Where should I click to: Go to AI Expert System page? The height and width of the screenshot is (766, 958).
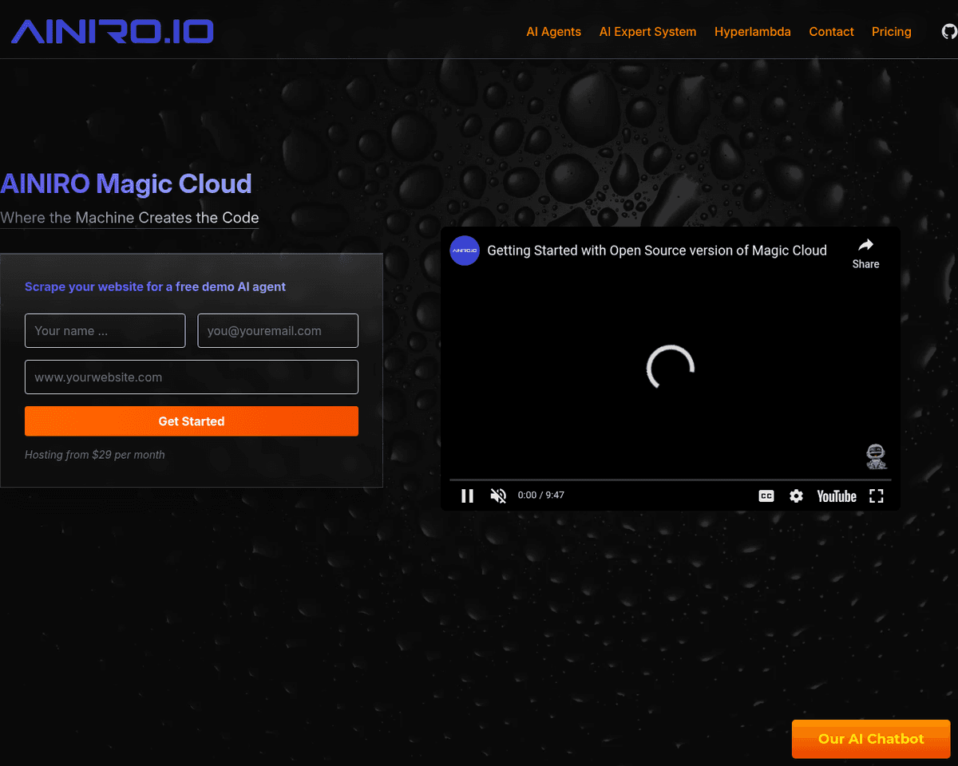[647, 32]
